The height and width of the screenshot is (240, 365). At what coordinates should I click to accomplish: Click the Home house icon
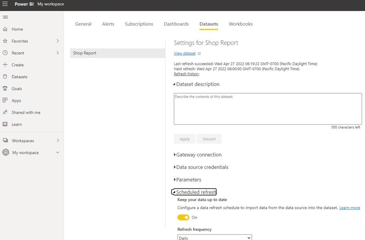click(5, 29)
